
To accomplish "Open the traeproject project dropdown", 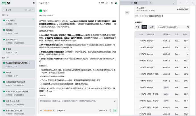I will [x=44, y=3].
